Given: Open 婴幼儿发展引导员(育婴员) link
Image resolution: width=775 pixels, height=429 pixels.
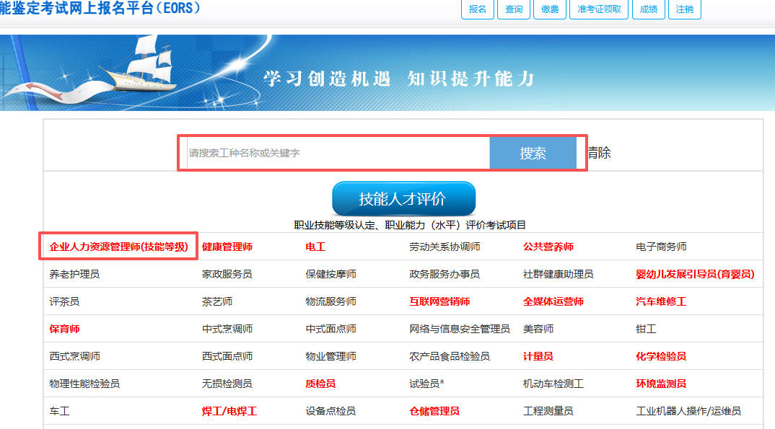Looking at the screenshot, I should pos(694,274).
